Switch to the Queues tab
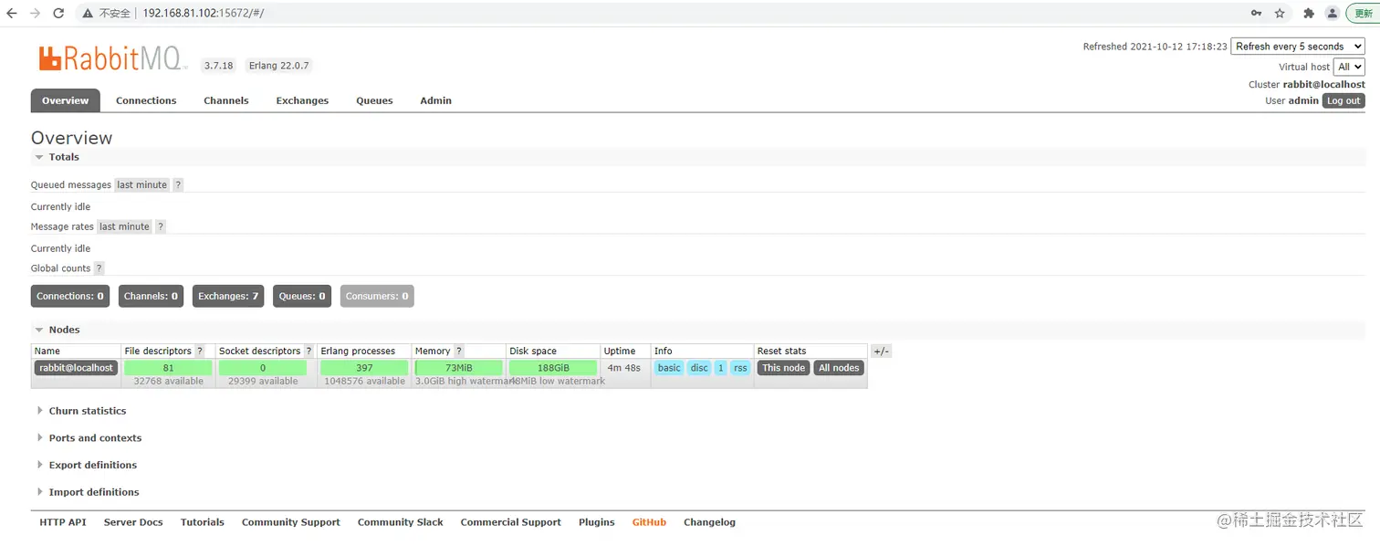This screenshot has height=546, width=1380. pyautogui.click(x=374, y=100)
